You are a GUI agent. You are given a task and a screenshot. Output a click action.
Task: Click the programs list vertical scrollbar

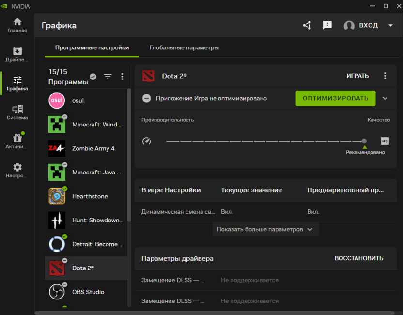click(129, 155)
